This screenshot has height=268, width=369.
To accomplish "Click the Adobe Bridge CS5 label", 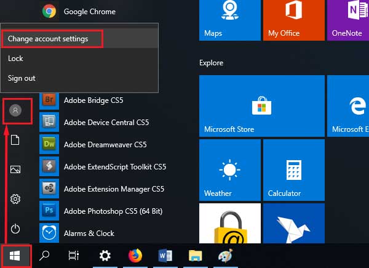I will click(93, 100).
